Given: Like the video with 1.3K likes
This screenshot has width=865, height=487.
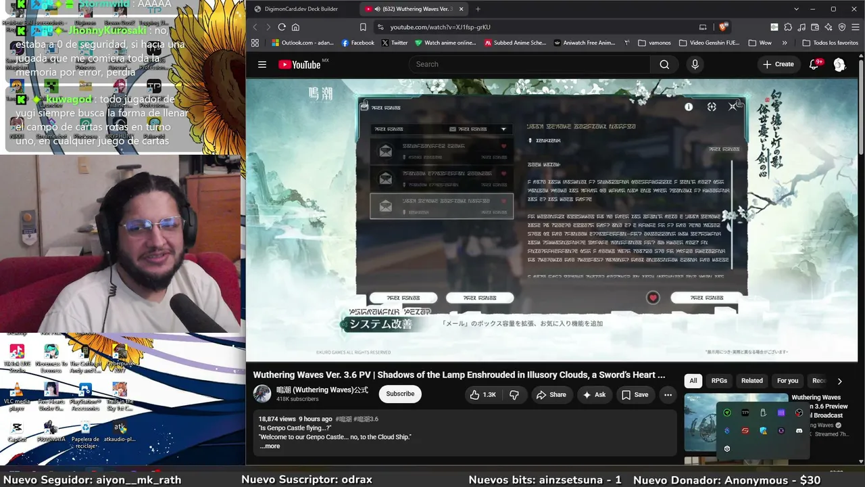Looking at the screenshot, I should 483,394.
